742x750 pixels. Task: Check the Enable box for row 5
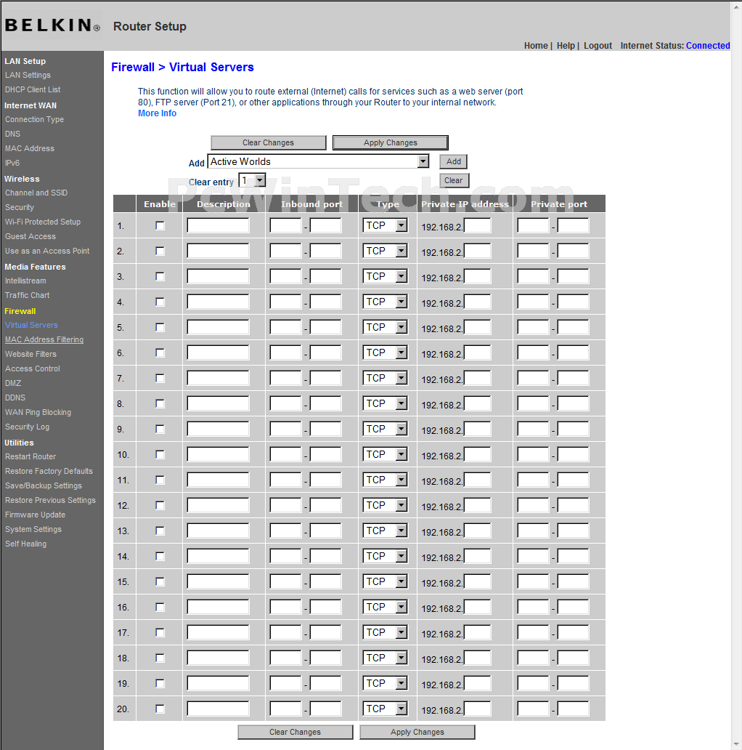160,328
